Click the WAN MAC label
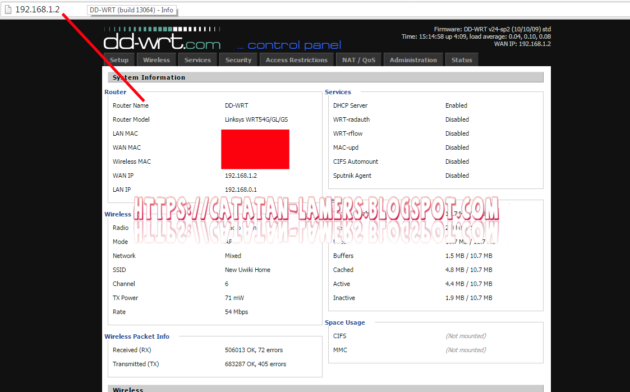 point(127,148)
